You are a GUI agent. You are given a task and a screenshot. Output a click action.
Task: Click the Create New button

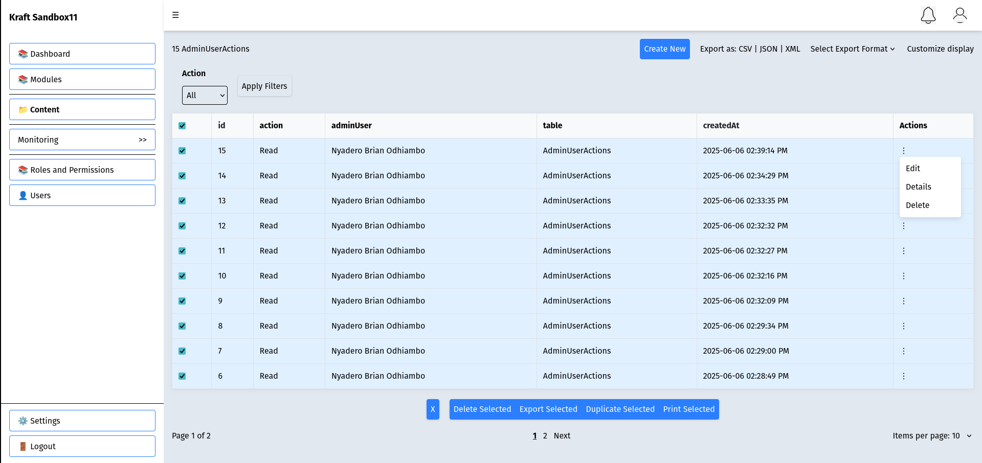664,49
